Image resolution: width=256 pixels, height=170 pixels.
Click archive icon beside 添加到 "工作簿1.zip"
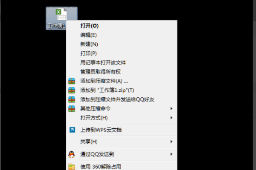coord(72,90)
